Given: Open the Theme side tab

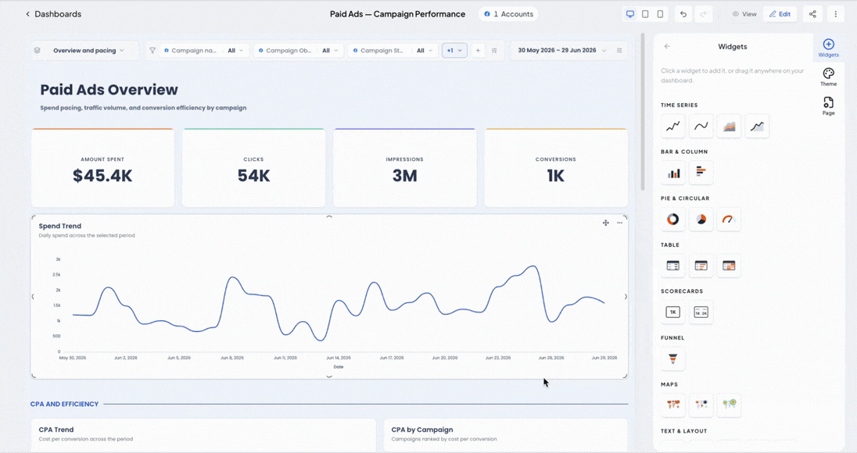Looking at the screenshot, I should (828, 77).
